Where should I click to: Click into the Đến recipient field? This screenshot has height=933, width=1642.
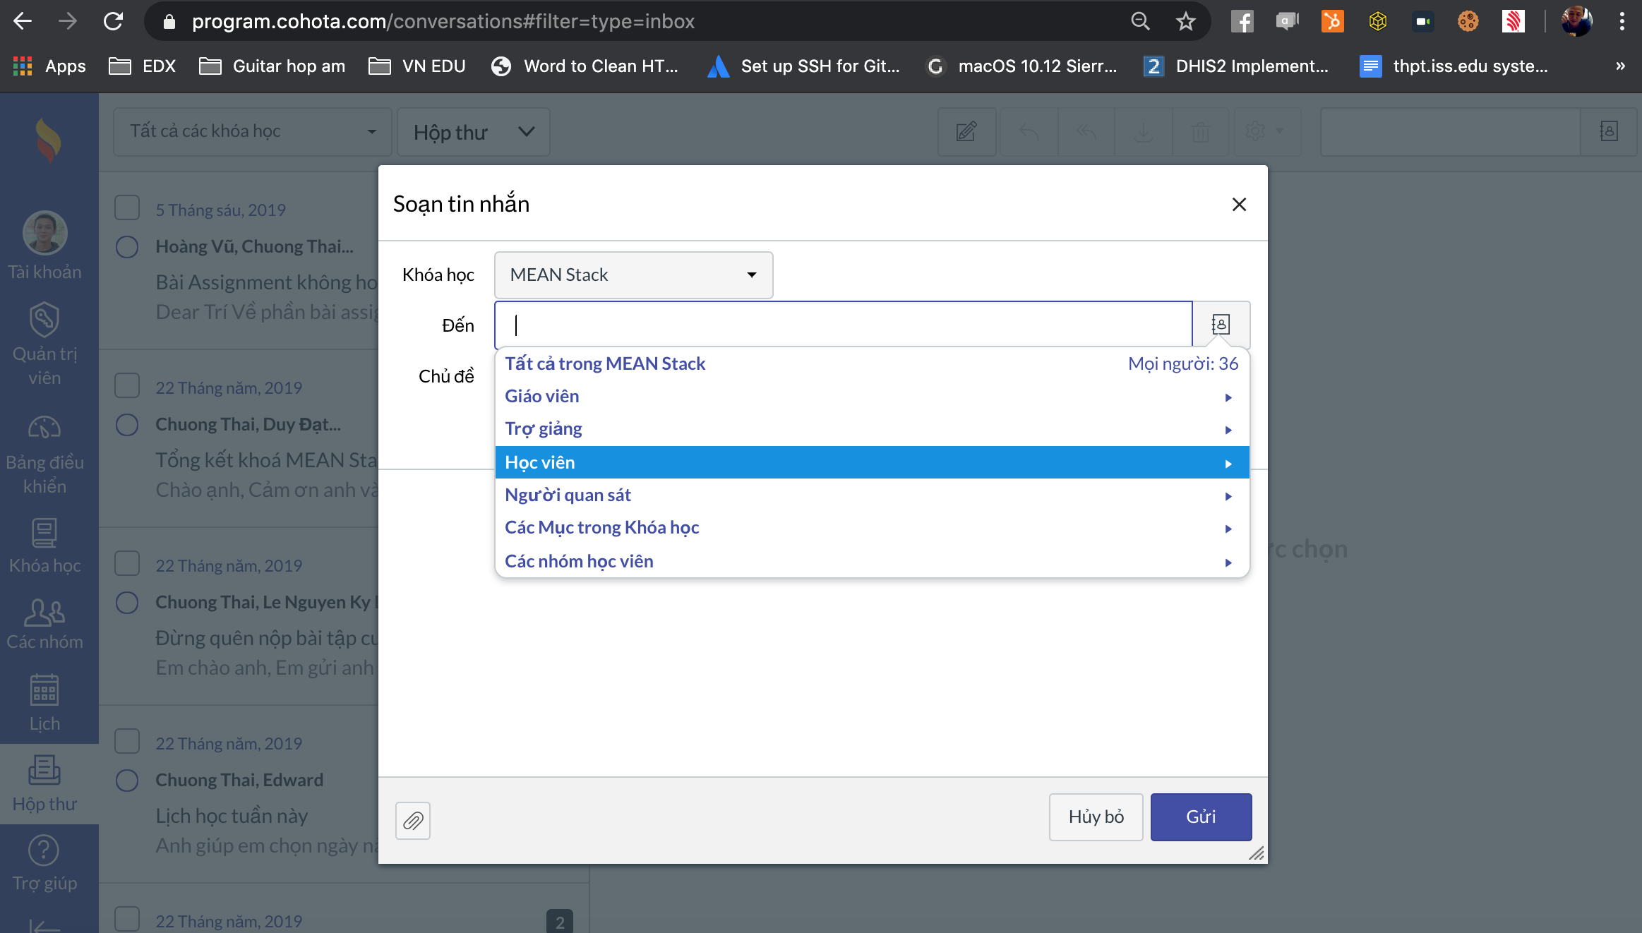point(844,325)
